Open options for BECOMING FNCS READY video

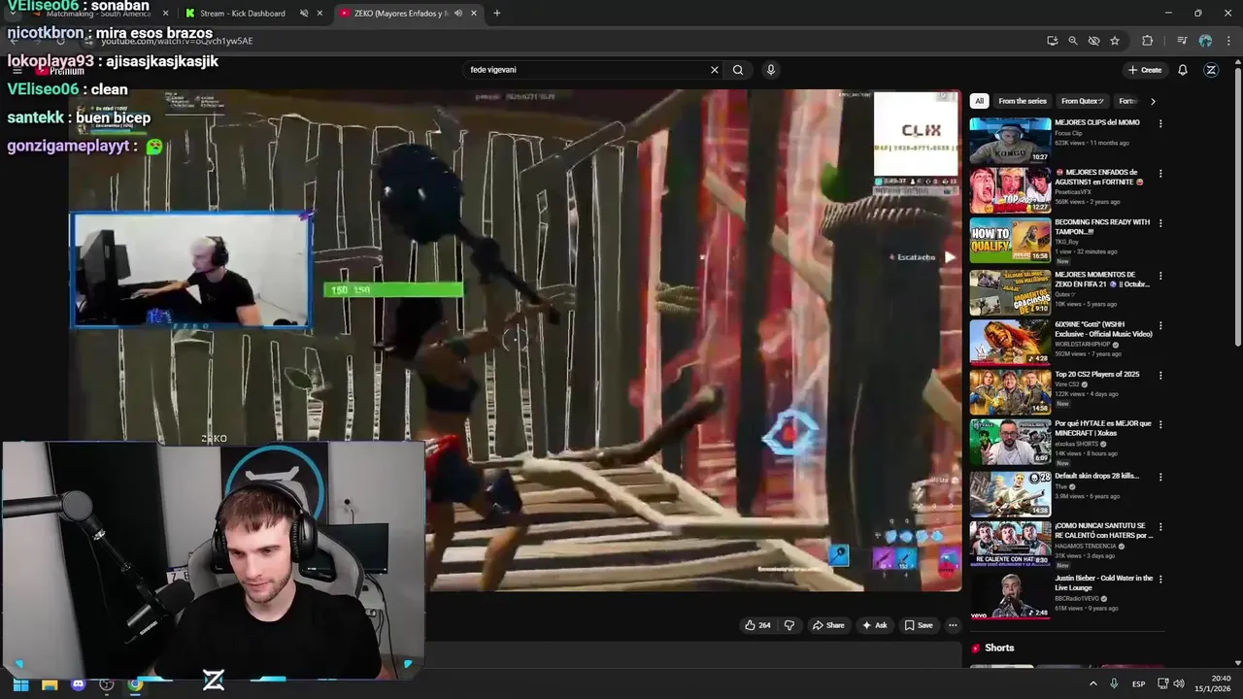[x=1160, y=223]
